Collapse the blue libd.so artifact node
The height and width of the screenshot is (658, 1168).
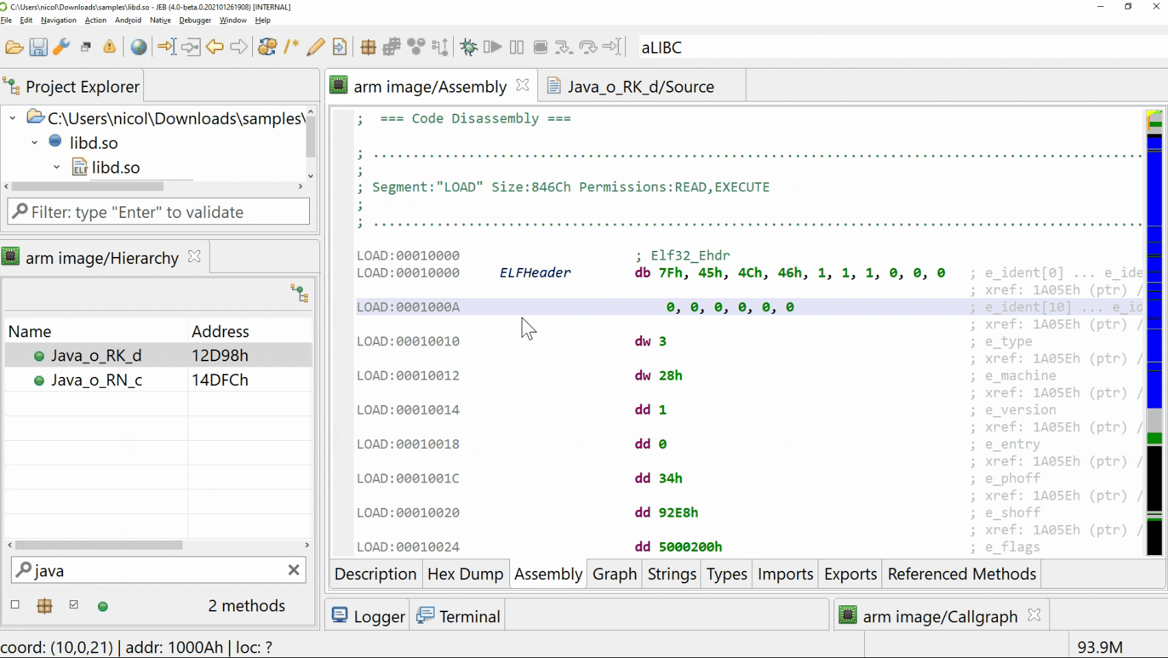pos(35,143)
